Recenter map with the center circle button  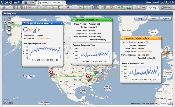coord(9,23)
